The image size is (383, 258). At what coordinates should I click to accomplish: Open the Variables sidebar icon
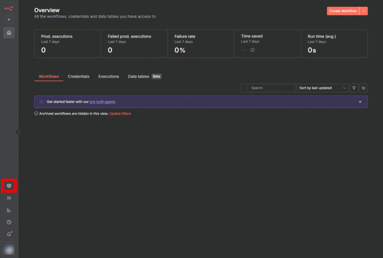(9, 198)
